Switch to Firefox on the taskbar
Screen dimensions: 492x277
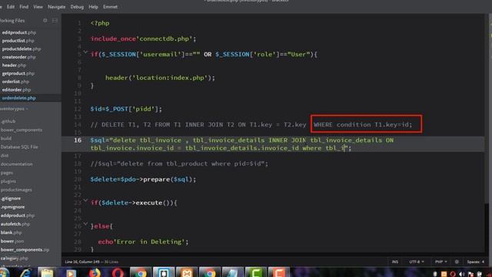point(95,272)
